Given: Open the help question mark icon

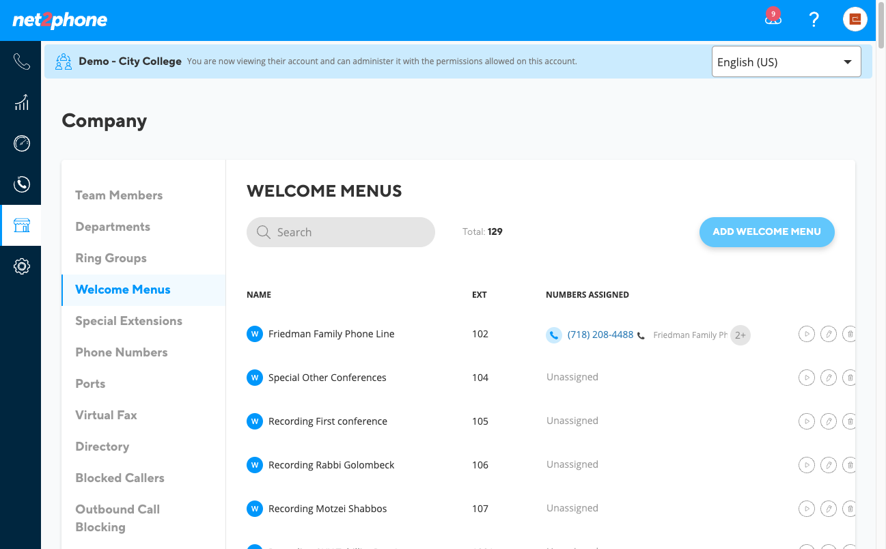Looking at the screenshot, I should (x=814, y=19).
